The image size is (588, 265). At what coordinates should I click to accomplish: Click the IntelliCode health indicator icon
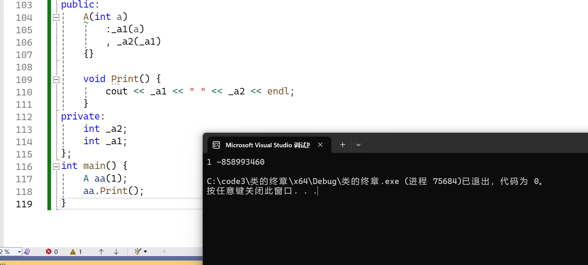27,252
